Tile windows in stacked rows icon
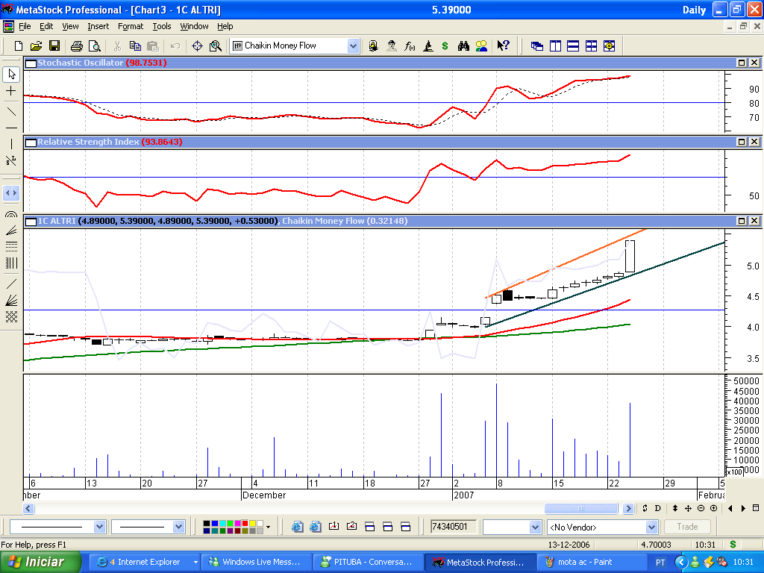The image size is (764, 573). pos(573,46)
